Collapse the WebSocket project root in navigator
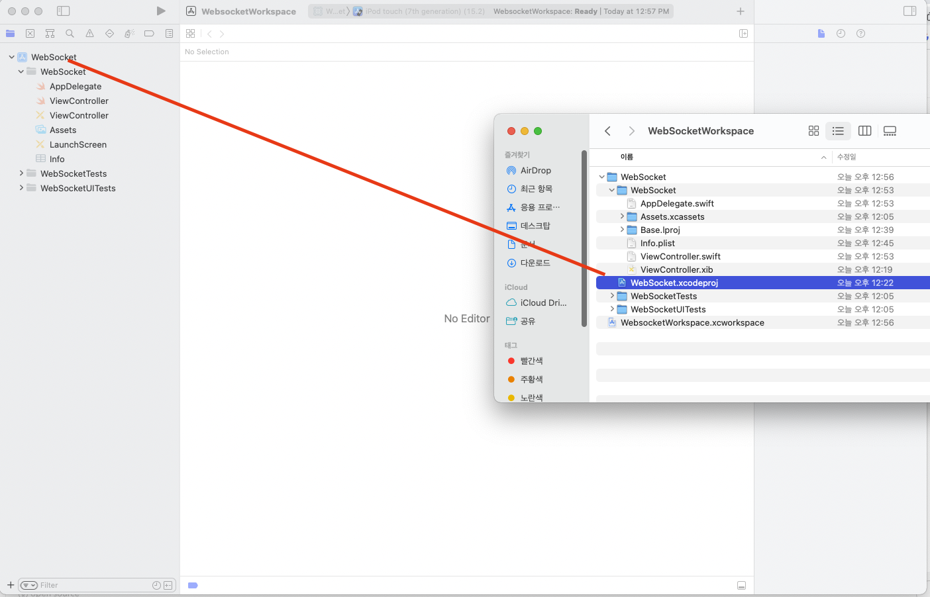The image size is (930, 597). 12,57
